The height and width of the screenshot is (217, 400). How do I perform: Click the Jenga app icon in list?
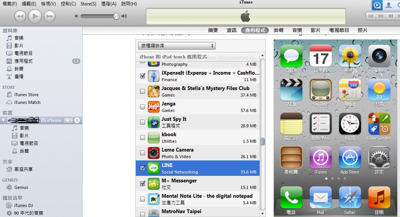click(154, 107)
